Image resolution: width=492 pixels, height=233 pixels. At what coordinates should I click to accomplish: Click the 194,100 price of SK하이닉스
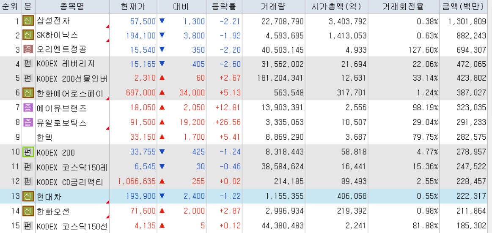pos(141,35)
